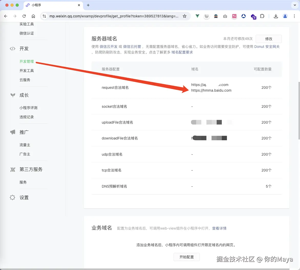Open the green V (Vue) extension
This screenshot has height=270, width=300.
pos(197,16)
